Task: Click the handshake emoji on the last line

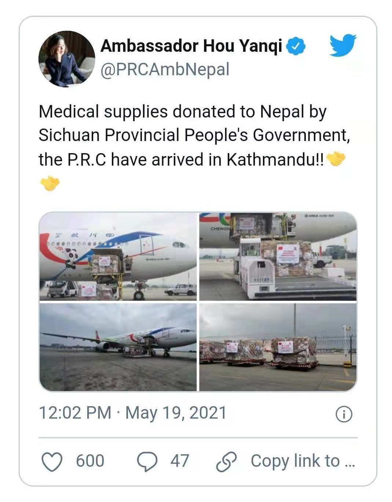Action: click(x=49, y=183)
